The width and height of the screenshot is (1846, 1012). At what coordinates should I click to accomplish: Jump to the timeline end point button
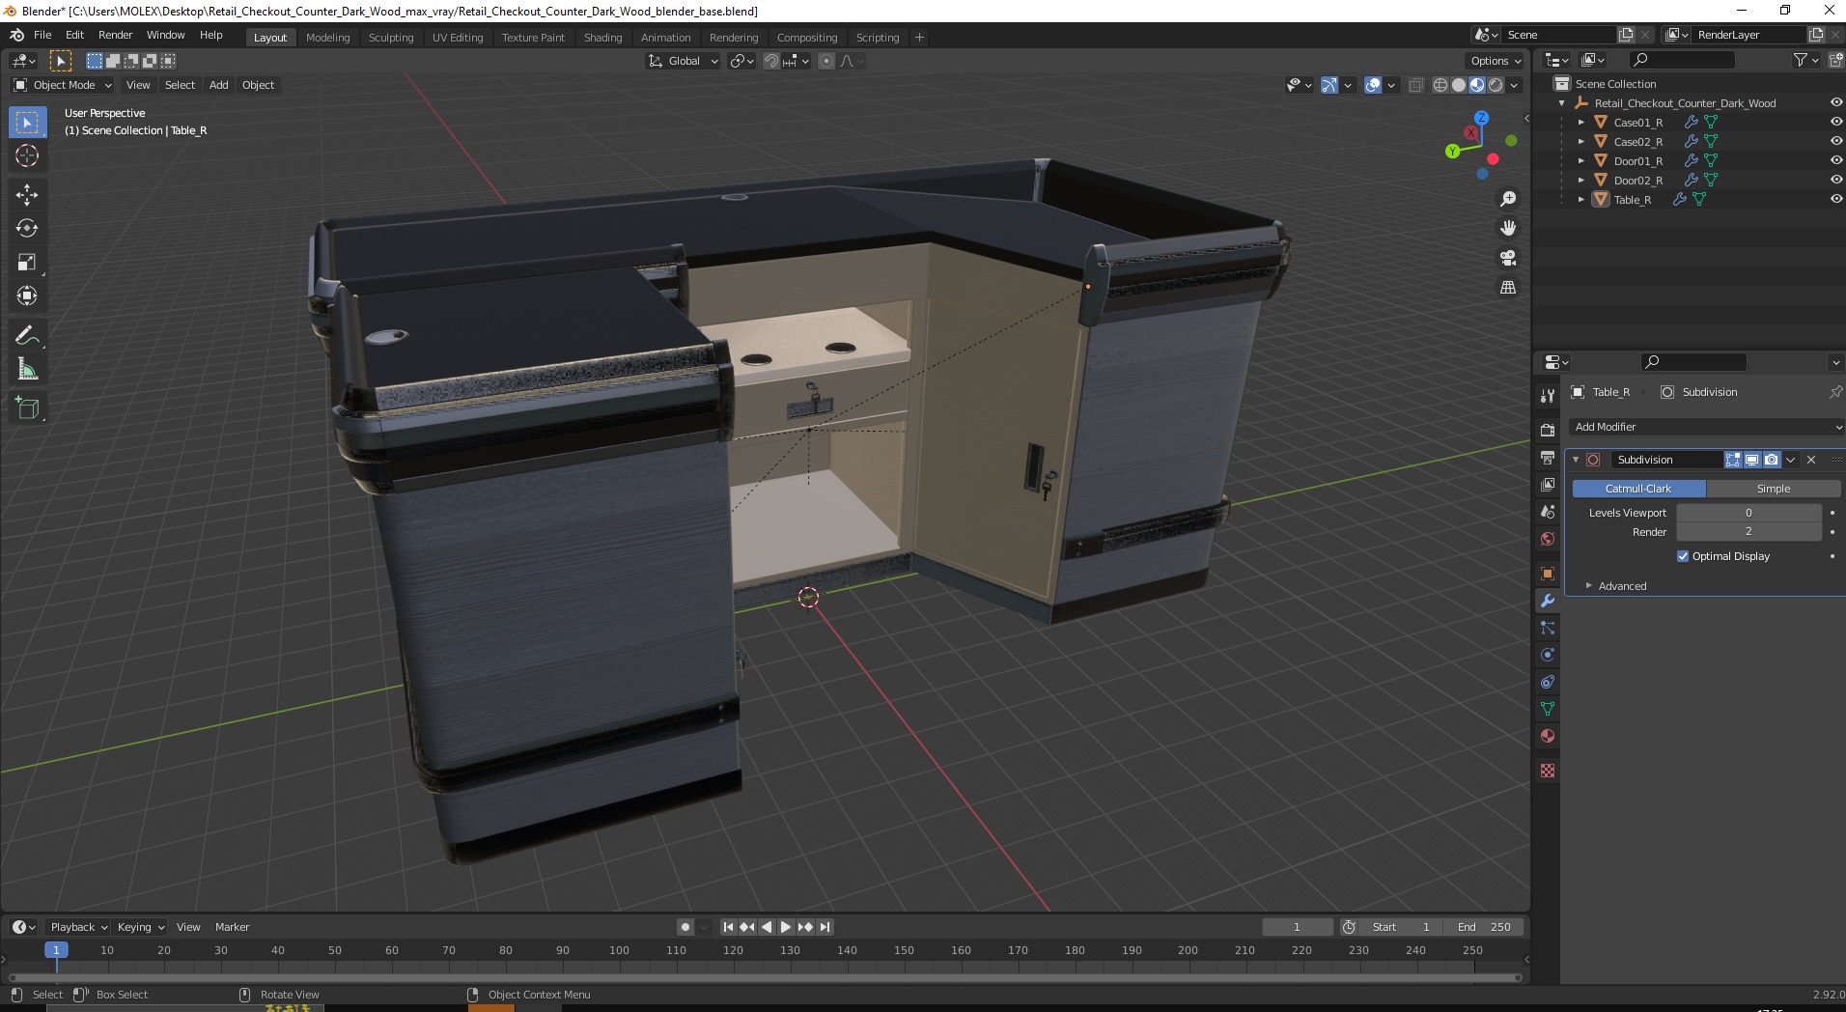click(x=825, y=927)
